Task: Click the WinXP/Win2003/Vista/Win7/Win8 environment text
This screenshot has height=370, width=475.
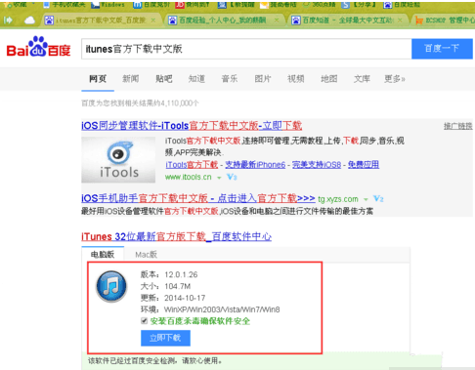Action: click(222, 309)
